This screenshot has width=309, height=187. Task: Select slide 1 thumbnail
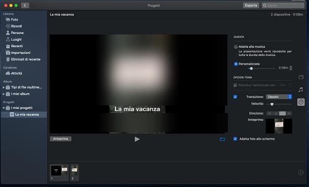point(59,173)
